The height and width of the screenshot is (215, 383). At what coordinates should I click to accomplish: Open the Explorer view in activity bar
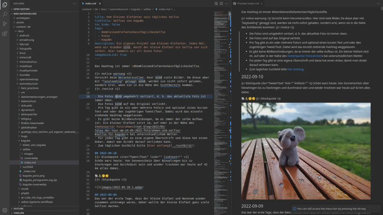[x=5, y=4]
